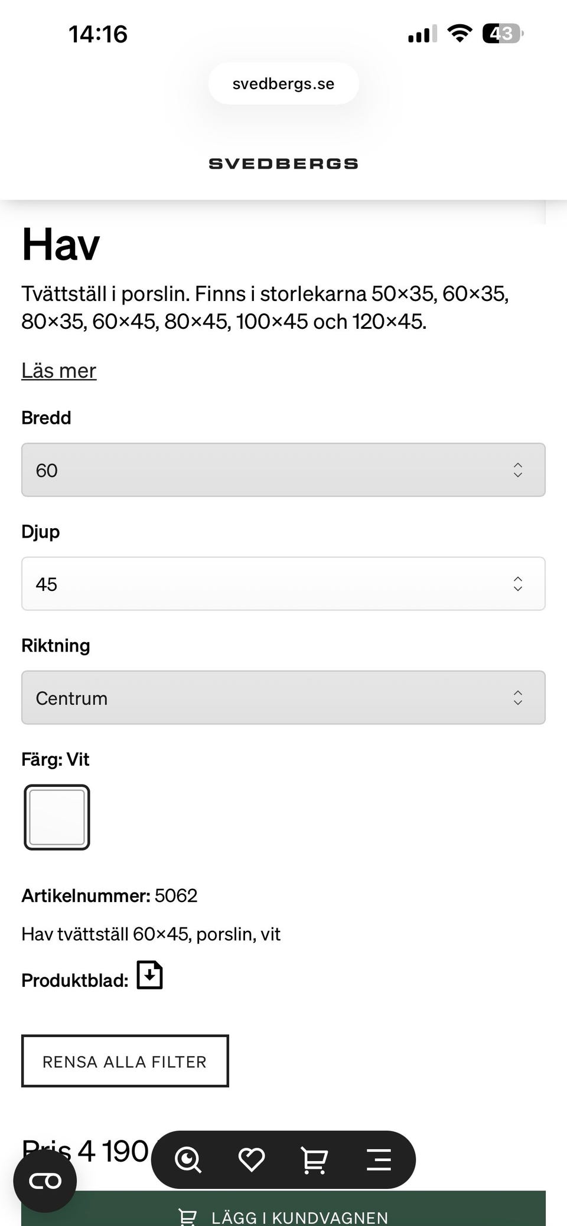Image resolution: width=567 pixels, height=1226 pixels.
Task: Tap the "Pris 4 190" price text
Action: click(x=85, y=1150)
